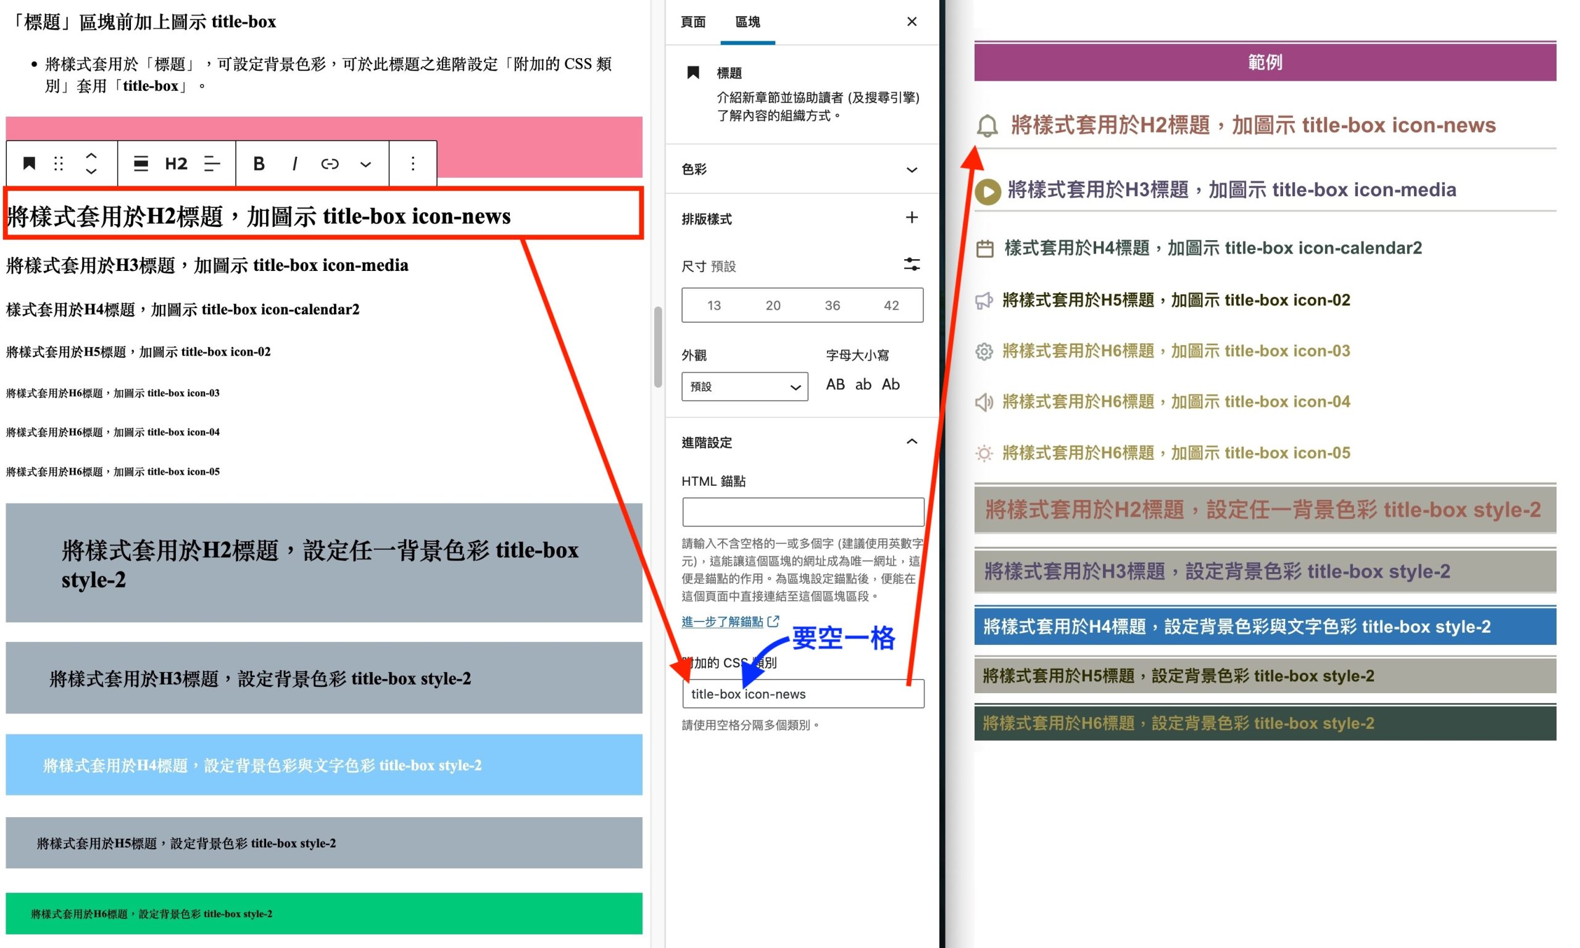Select the H5 icon-02 heading in editor
Viewport: 1580px width, 948px height.
coord(138,352)
